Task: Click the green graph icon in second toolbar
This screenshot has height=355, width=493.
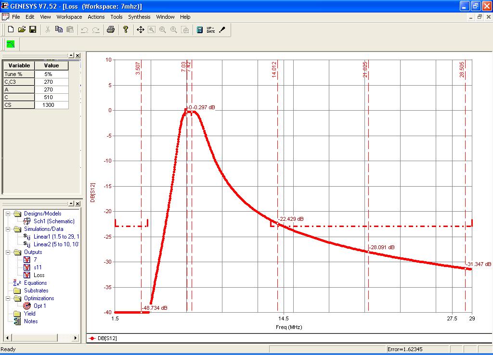Action: click(x=11, y=44)
